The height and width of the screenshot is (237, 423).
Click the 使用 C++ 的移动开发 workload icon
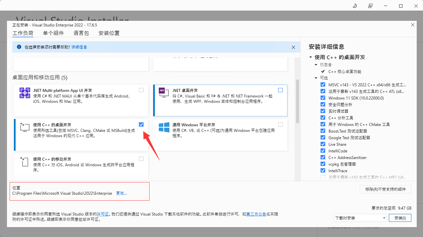(x=25, y=162)
